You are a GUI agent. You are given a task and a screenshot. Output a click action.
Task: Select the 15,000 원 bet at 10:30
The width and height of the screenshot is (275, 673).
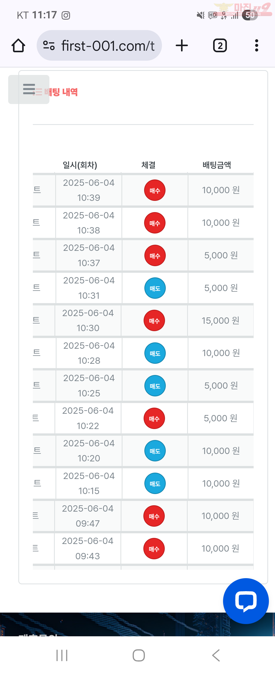click(221, 320)
